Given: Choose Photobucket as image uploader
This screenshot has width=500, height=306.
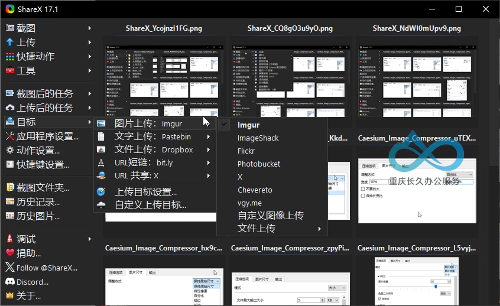Looking at the screenshot, I should tap(259, 164).
